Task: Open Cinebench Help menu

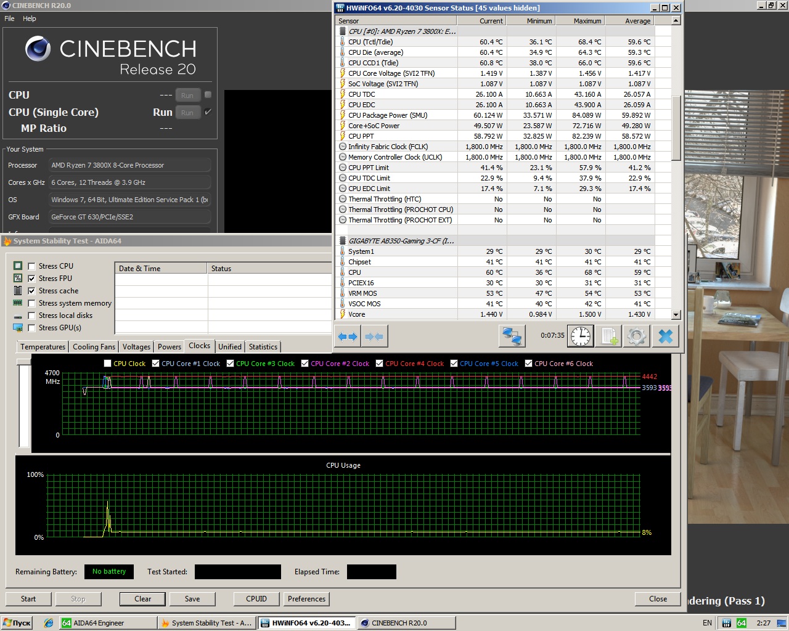Action: point(30,18)
